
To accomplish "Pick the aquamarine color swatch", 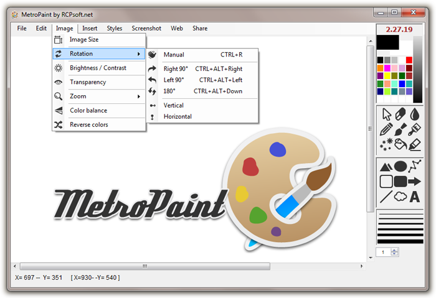I will [394, 83].
